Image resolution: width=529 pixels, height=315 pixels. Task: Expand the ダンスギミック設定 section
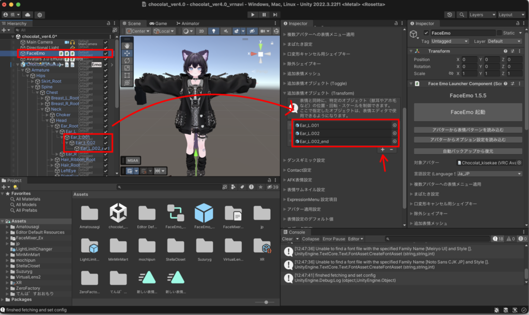(x=306, y=160)
